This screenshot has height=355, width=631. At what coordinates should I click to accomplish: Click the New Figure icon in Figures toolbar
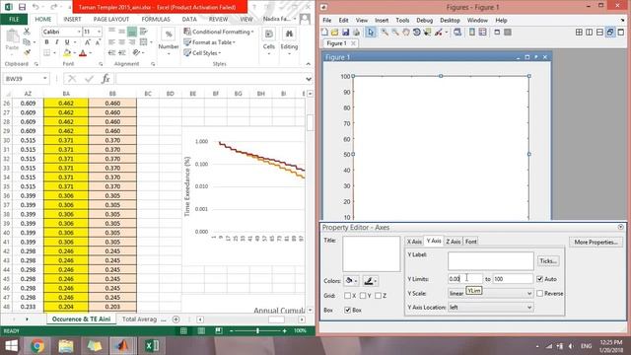coord(324,33)
